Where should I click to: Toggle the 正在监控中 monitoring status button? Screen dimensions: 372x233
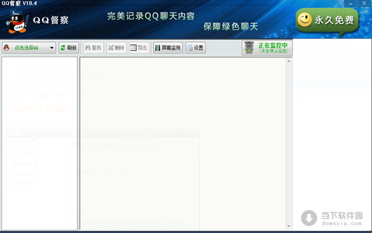click(x=267, y=48)
